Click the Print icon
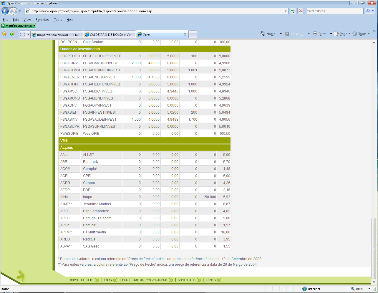378x293 pixels. coord(315,34)
